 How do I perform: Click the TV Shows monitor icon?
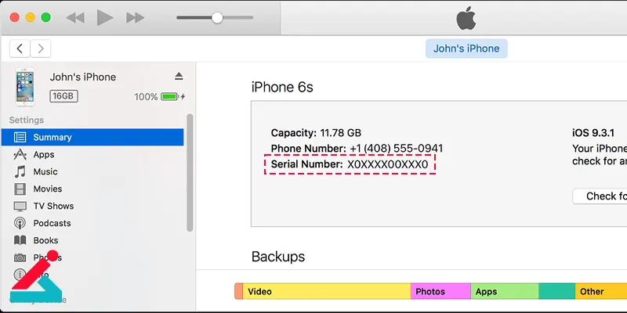[20, 206]
